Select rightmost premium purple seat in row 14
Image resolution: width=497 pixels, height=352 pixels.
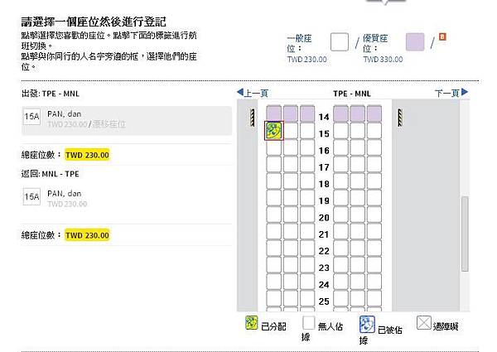[374, 113]
